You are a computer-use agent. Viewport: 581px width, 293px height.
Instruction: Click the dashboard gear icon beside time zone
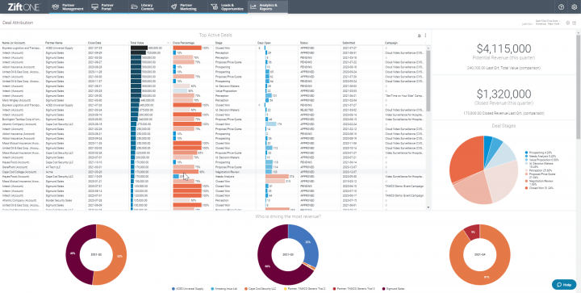point(567,23)
